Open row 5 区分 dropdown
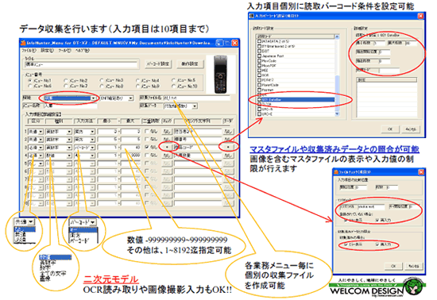Image resolution: width=437 pixels, height=300 pixels. click(x=36, y=163)
